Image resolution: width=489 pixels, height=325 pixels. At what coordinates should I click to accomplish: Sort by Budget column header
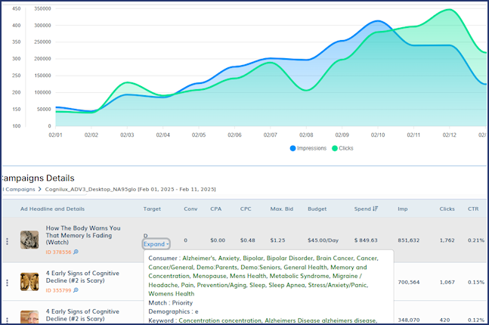click(317, 209)
